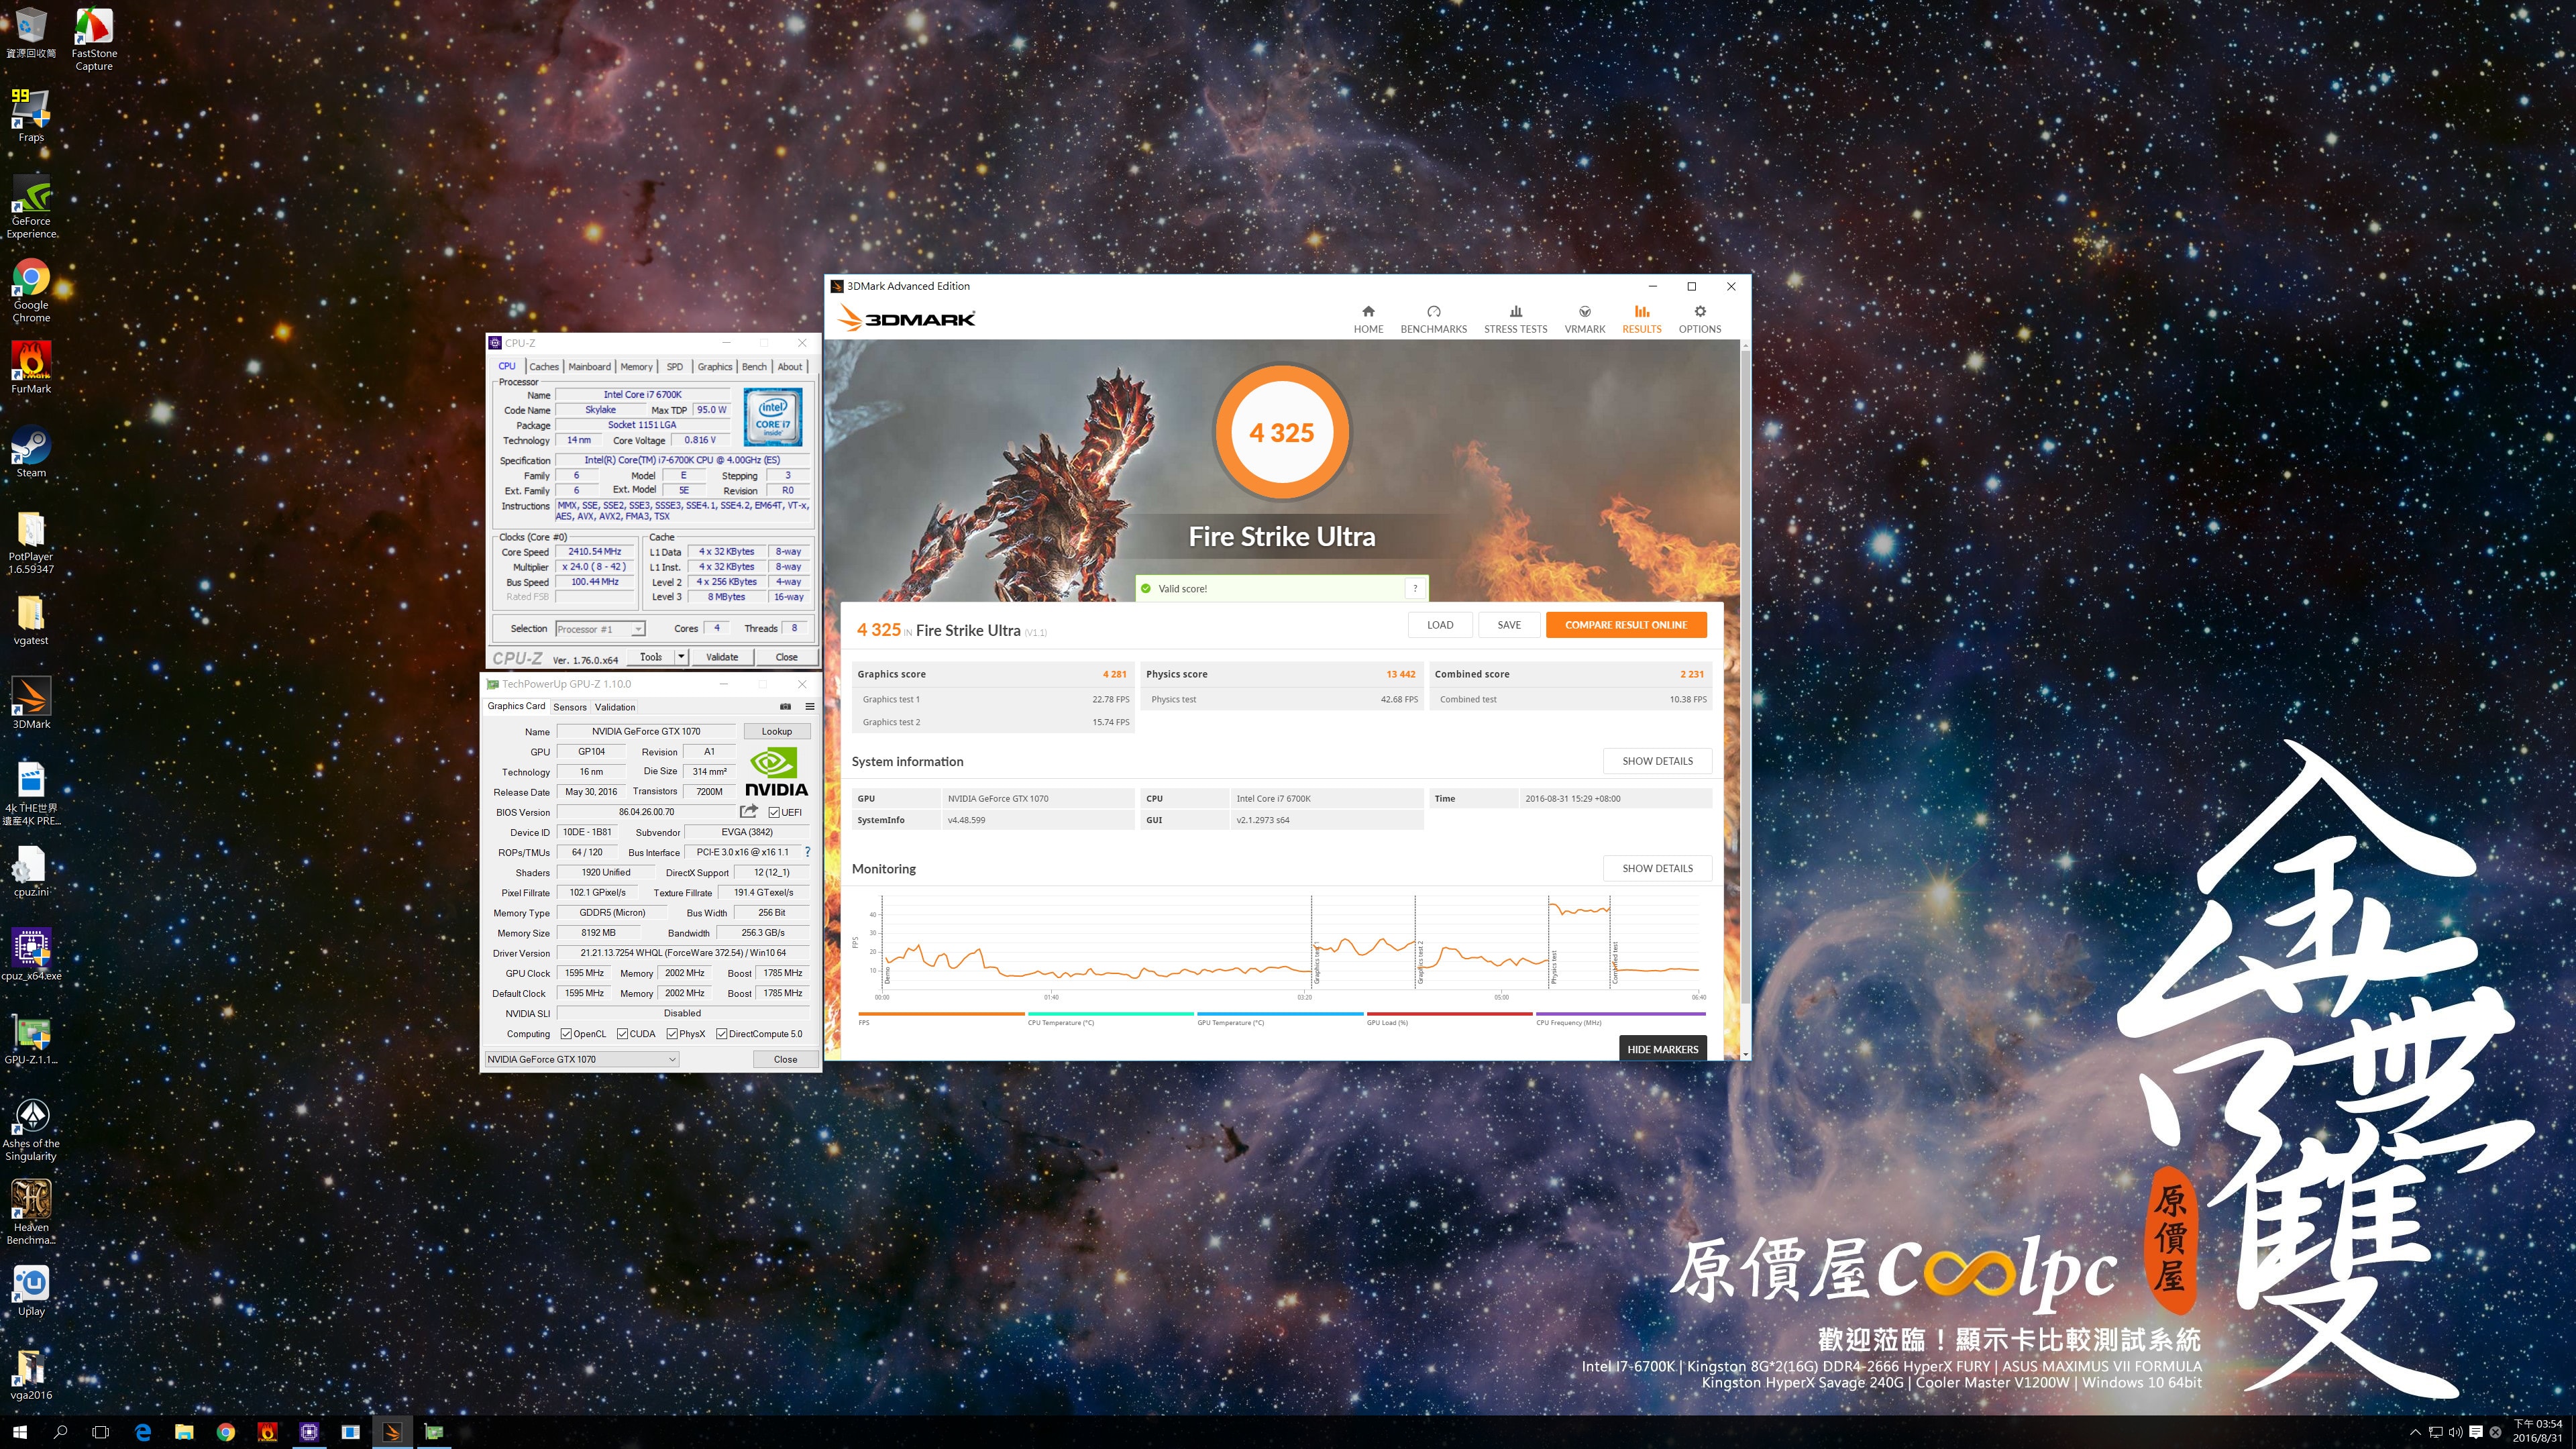
Task: Click the LOAD button in 3DMark
Action: (1440, 625)
